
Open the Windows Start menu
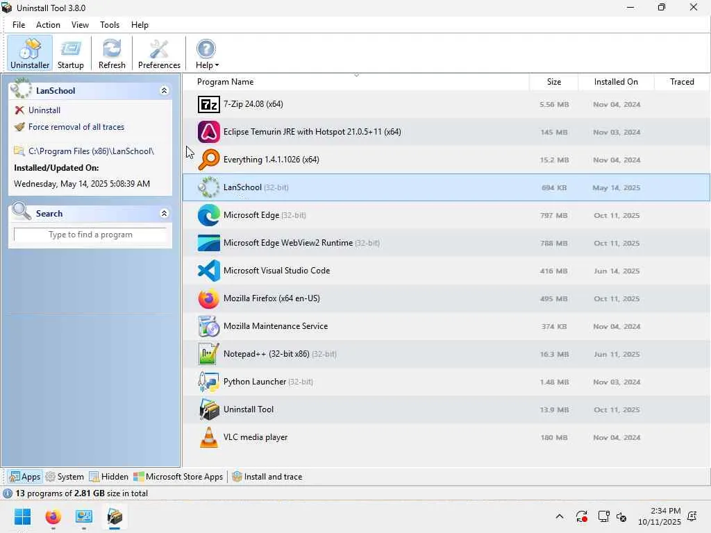(22, 516)
